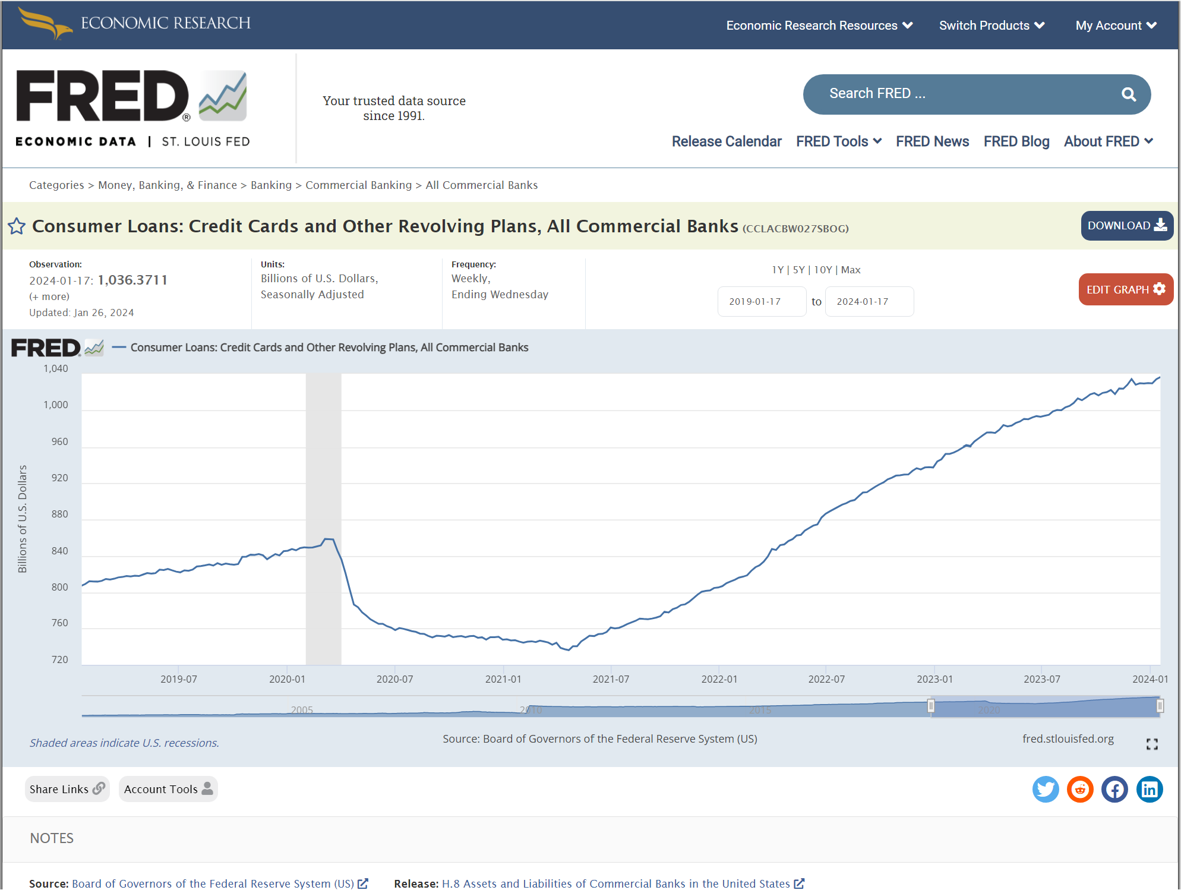
Task: Click the NOTES heading
Action: (52, 838)
